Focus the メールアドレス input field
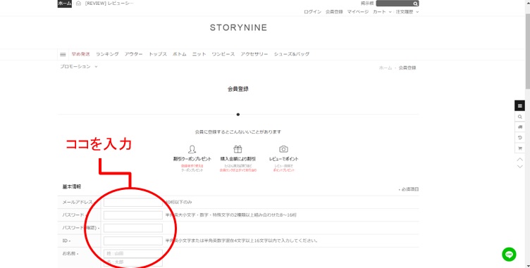This screenshot has height=268, width=530. [x=132, y=202]
